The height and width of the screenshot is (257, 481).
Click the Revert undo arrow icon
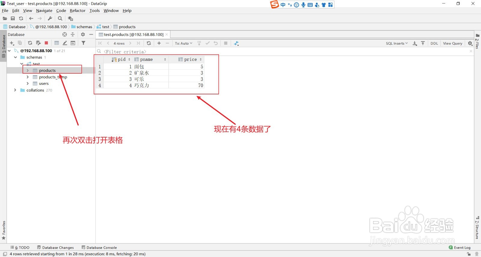pos(216,43)
